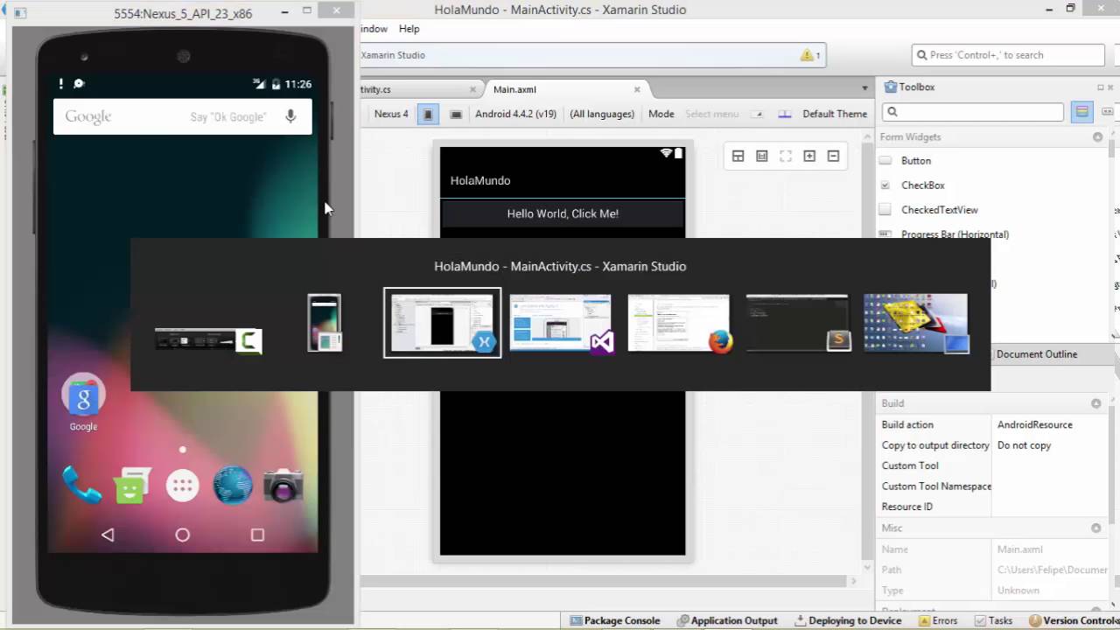Switch to the MainActivity.cs tab
1120x630 pixels.
pyautogui.click(x=376, y=89)
